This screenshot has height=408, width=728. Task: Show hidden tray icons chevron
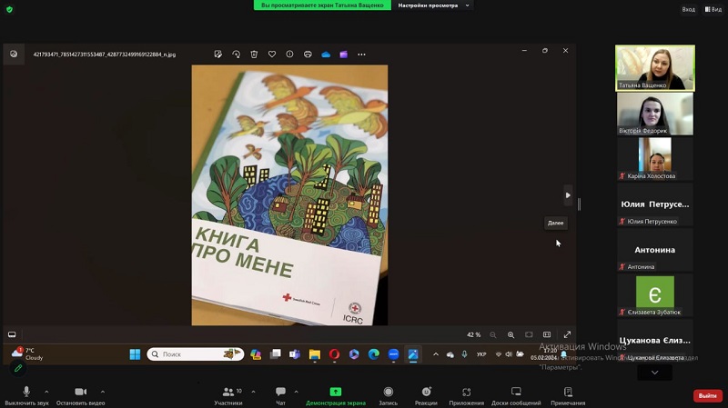coord(436,354)
